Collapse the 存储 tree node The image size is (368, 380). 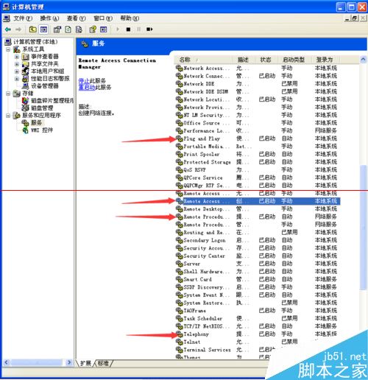tap(8, 94)
